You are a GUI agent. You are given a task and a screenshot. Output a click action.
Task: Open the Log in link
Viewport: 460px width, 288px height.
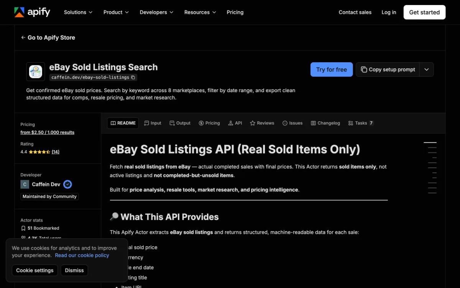(x=389, y=12)
